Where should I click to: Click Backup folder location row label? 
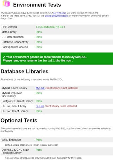(15, 47)
